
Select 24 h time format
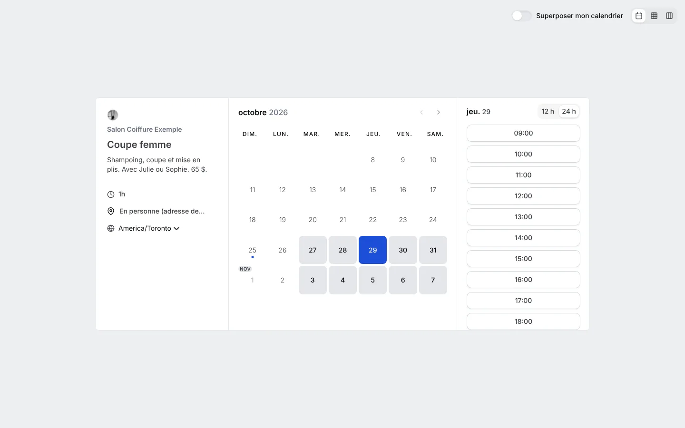point(569,111)
